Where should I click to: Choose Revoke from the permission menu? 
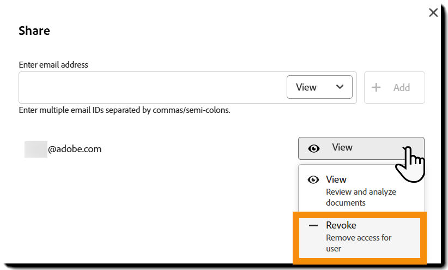coord(341,225)
